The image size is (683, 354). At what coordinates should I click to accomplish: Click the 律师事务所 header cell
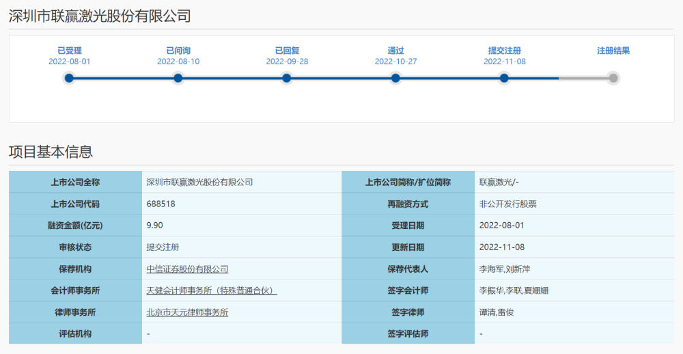(75, 312)
